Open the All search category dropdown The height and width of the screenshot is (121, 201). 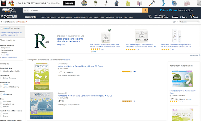pyautogui.click(x=26, y=10)
